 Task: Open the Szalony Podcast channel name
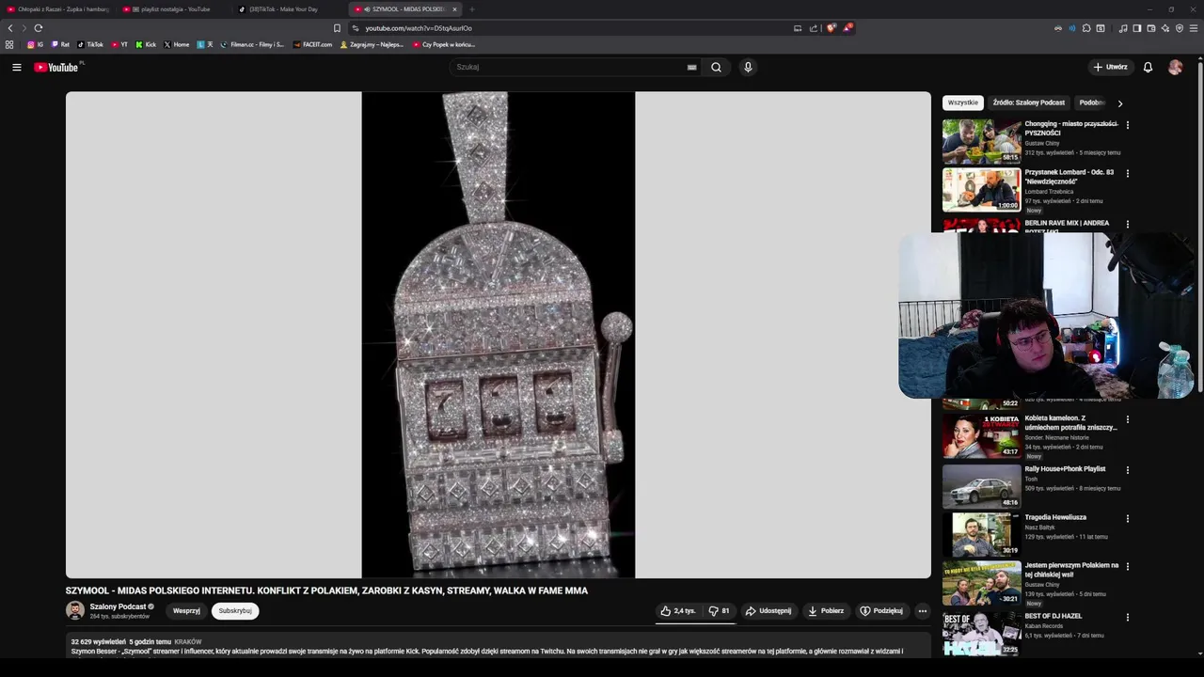point(118,606)
